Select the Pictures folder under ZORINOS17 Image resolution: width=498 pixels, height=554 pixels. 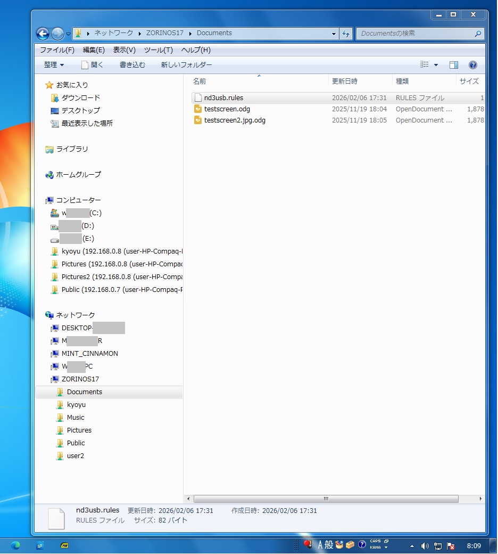click(x=79, y=430)
